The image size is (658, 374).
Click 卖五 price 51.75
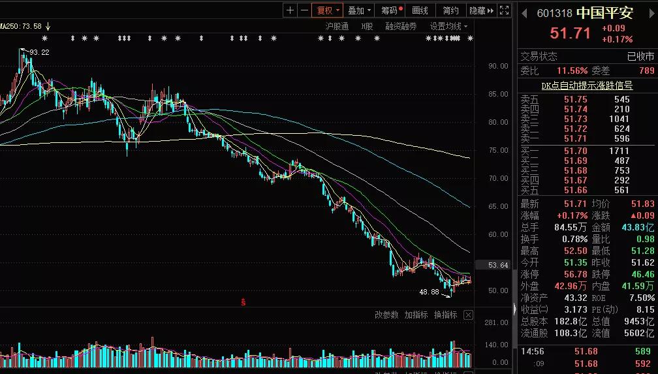[575, 99]
